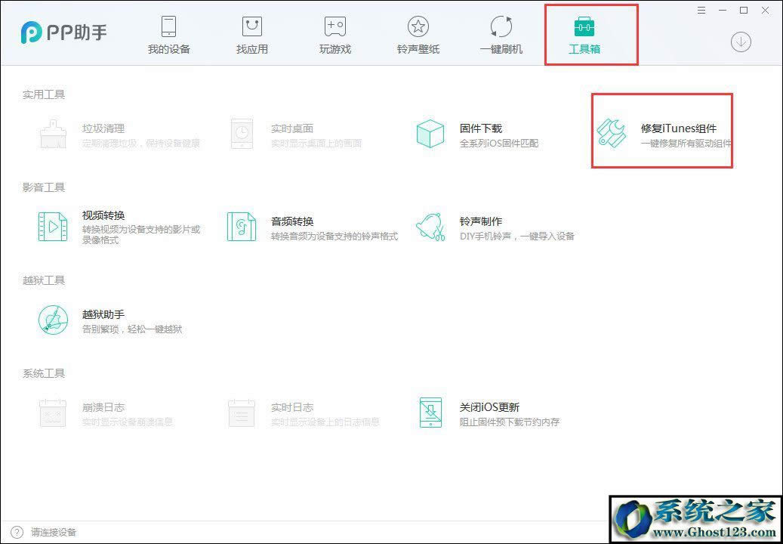Open the 视频转换 video converter icon

point(52,226)
